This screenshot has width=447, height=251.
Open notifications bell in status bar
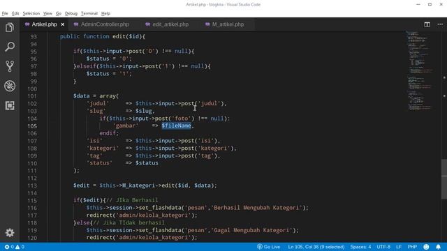[x=438, y=247]
